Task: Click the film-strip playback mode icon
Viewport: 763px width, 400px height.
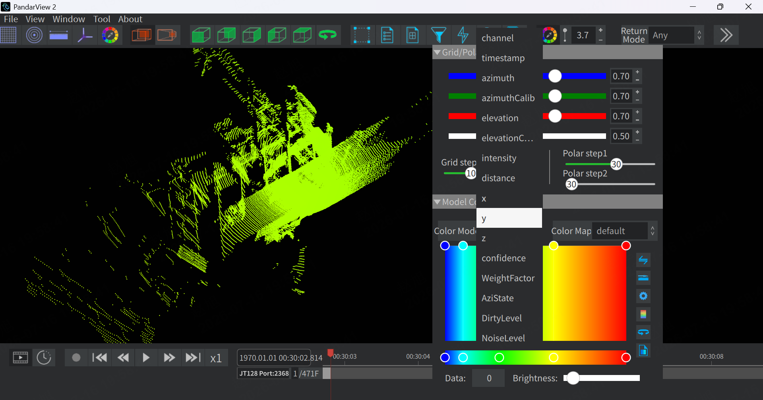Action: [x=20, y=358]
